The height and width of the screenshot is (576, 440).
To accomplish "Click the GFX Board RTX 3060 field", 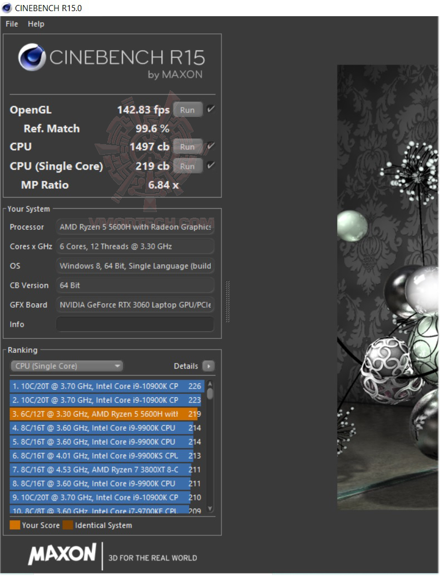I will click(x=135, y=305).
